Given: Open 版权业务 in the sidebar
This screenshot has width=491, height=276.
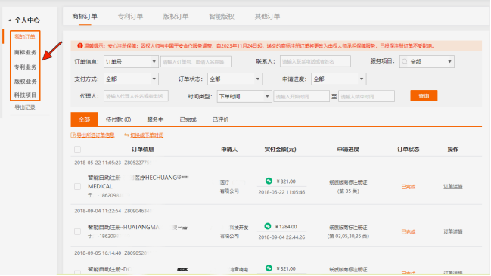Looking at the screenshot, I should 26,82.
